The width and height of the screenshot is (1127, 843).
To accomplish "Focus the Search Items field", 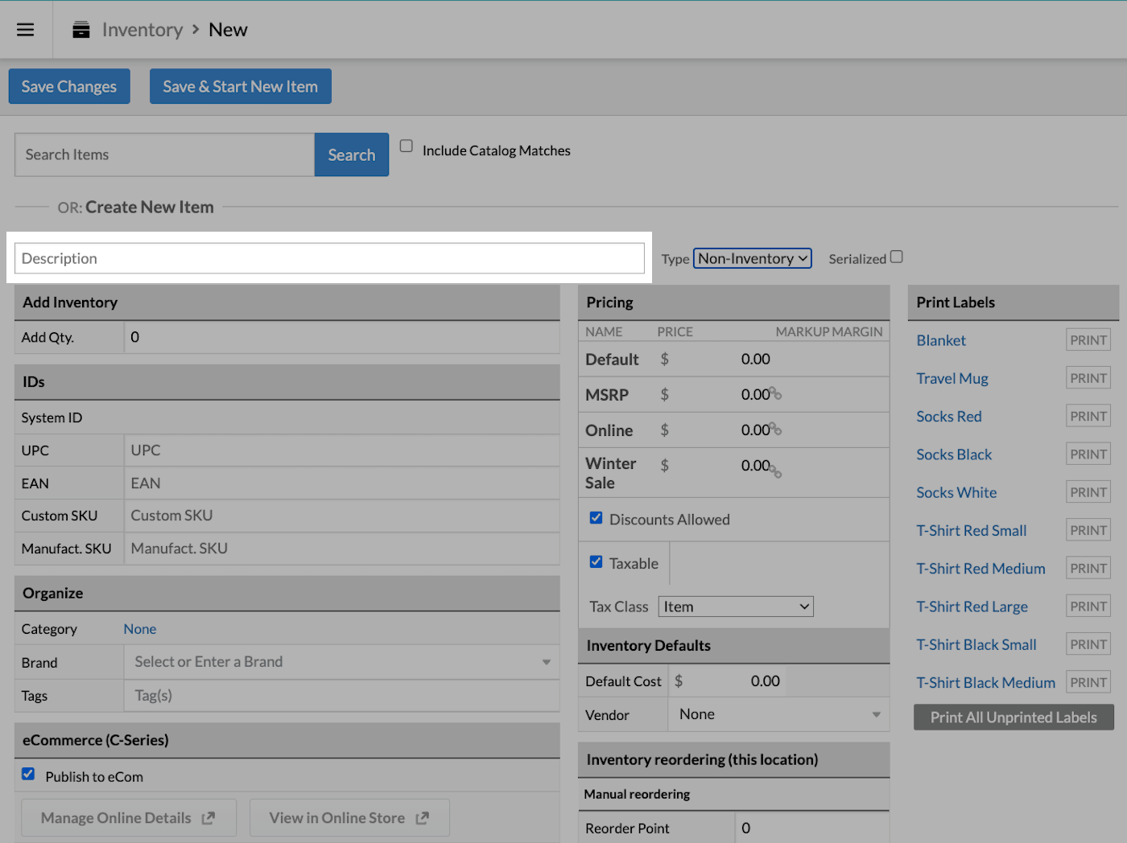I will [165, 154].
